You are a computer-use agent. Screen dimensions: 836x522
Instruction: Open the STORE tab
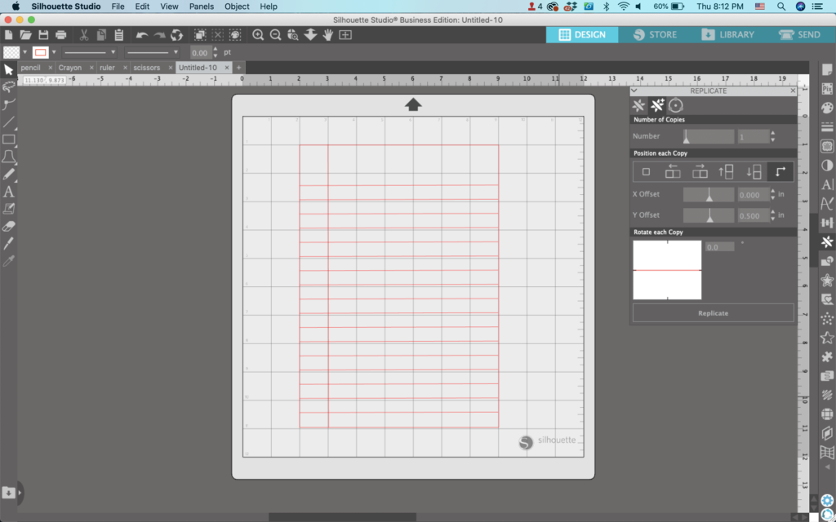(x=656, y=34)
